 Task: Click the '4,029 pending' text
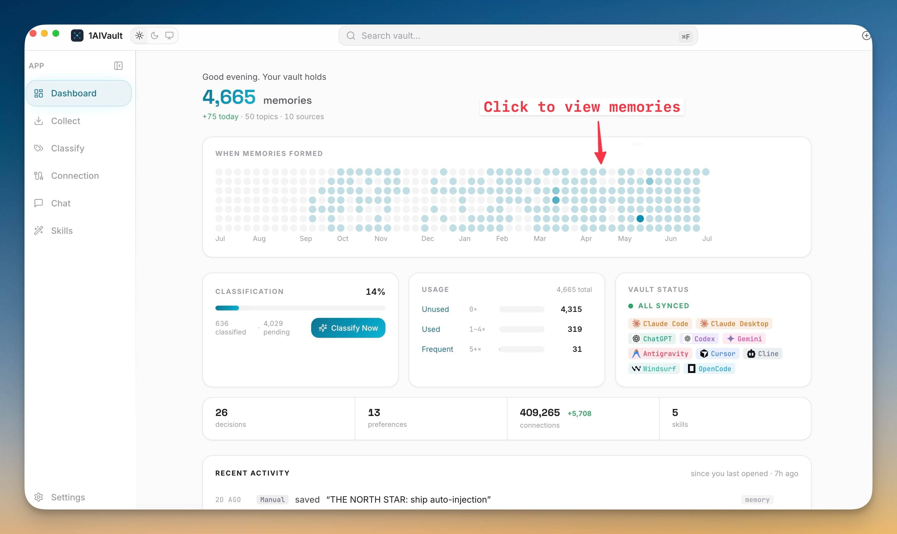276,328
